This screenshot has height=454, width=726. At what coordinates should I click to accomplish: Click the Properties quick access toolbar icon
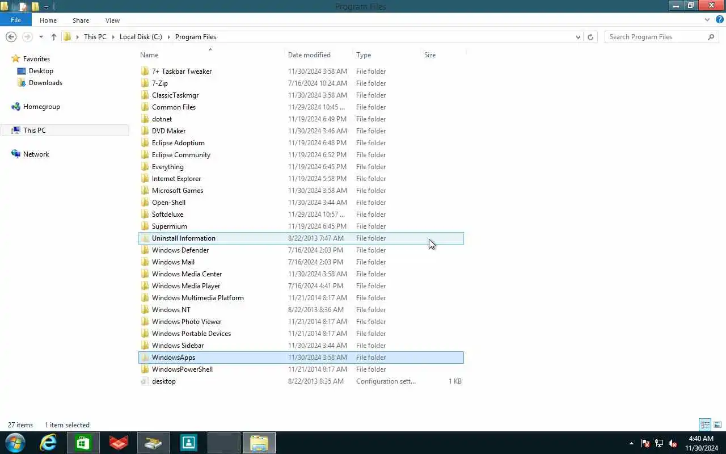tap(23, 7)
